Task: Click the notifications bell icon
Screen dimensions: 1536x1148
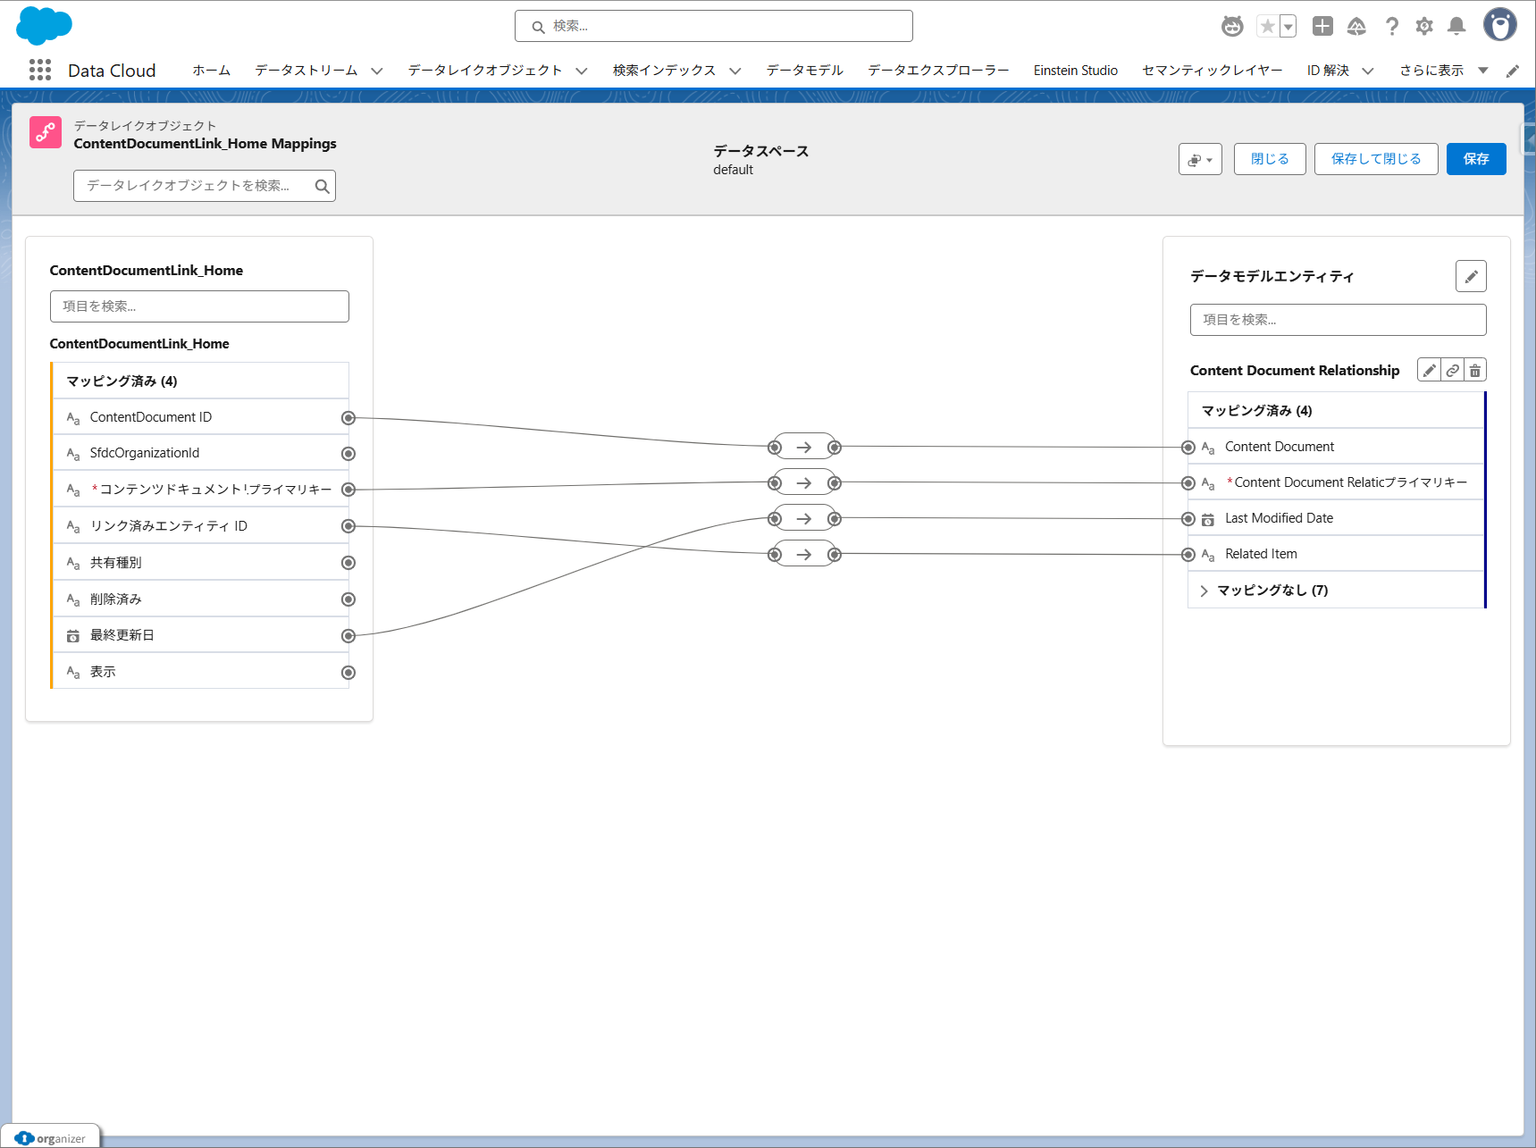Action: coord(1456,27)
